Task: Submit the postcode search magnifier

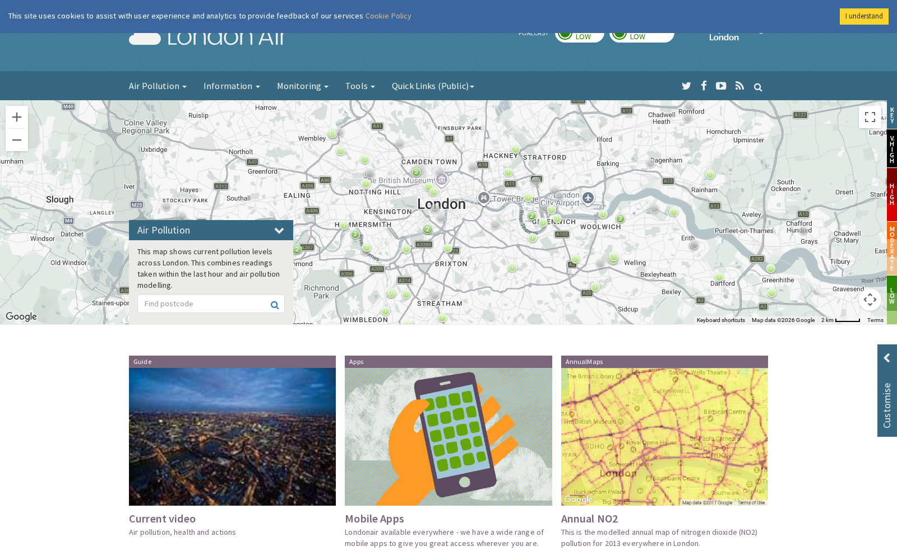Action: pos(275,305)
